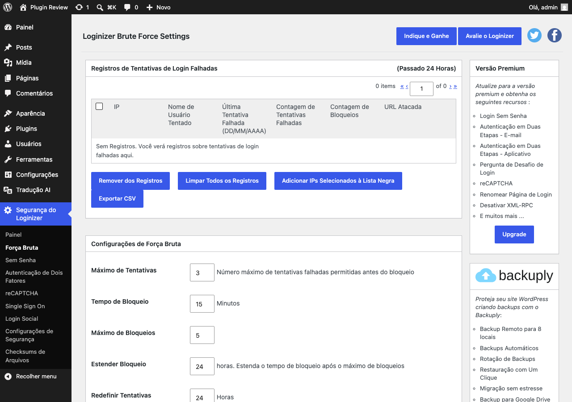Image resolution: width=572 pixels, height=402 pixels.
Task: Go to previous page with ‹ link
Action: (x=407, y=86)
